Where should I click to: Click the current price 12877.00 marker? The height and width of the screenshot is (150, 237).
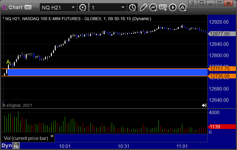222,34
